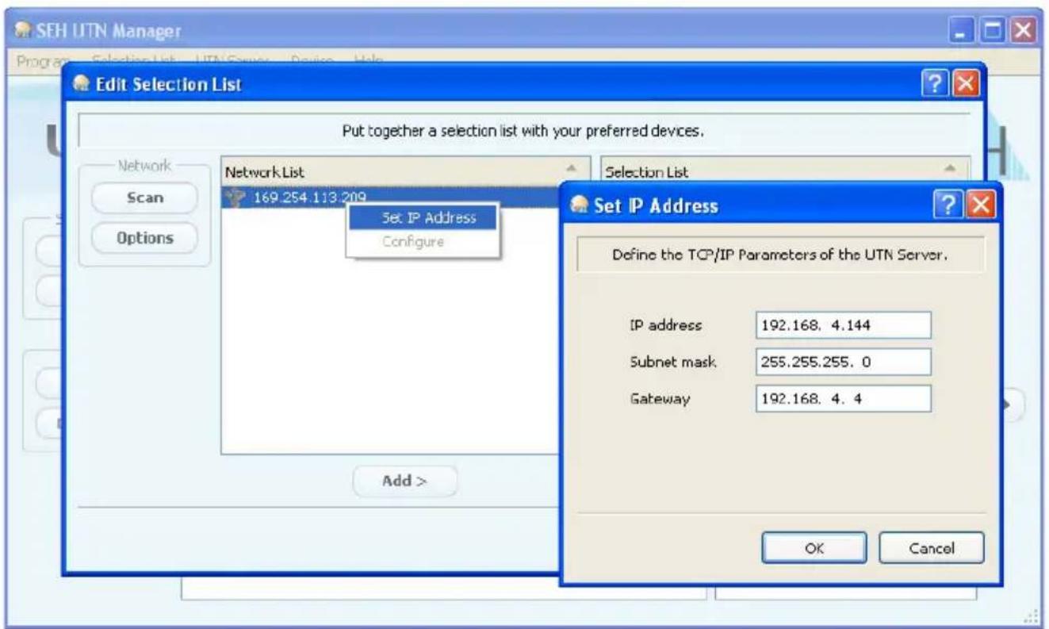Confirm with OK in Set IP Address

(x=815, y=547)
